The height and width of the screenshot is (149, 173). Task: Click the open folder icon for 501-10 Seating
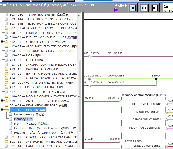(6, 110)
